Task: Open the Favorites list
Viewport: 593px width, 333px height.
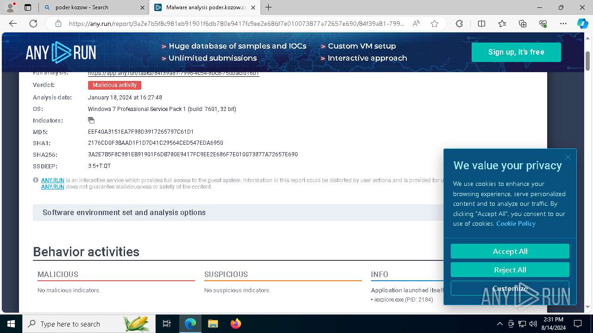Action: [x=502, y=24]
